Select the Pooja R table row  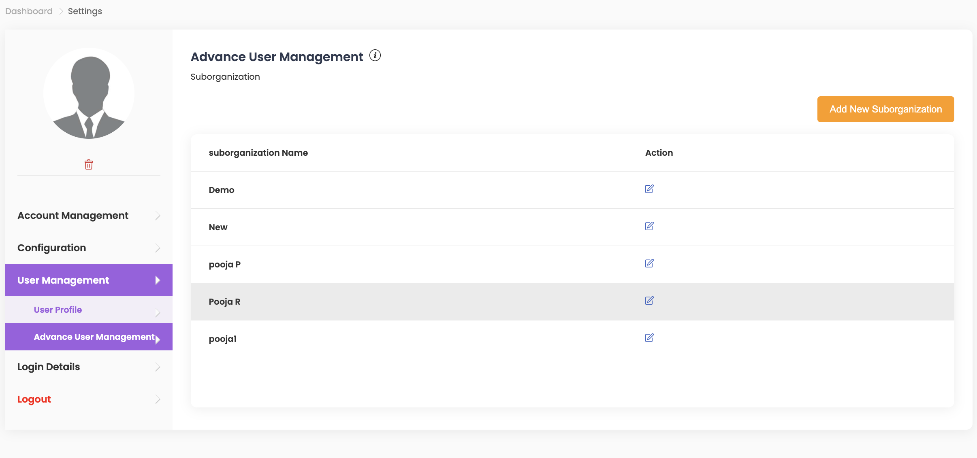(x=405, y=302)
